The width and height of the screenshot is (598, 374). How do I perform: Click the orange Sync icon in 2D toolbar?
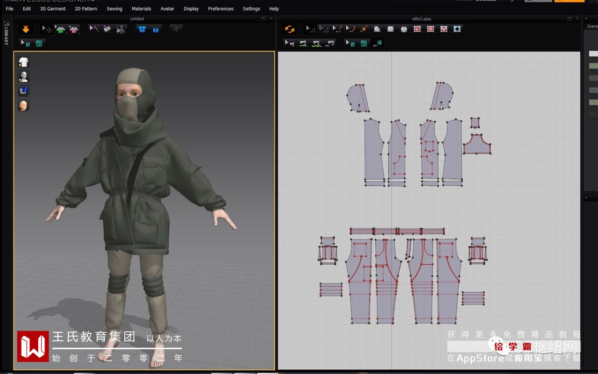290,29
